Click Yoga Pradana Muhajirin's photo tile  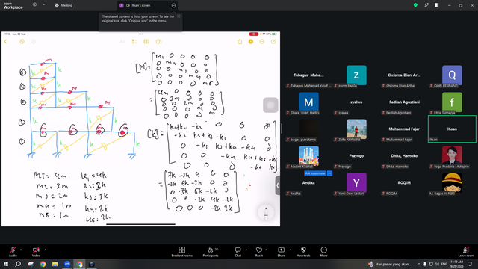pyautogui.click(x=452, y=155)
